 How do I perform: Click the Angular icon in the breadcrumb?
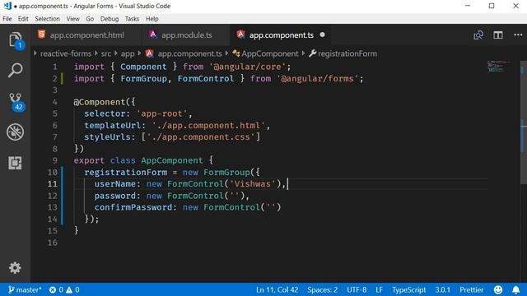click(x=149, y=53)
